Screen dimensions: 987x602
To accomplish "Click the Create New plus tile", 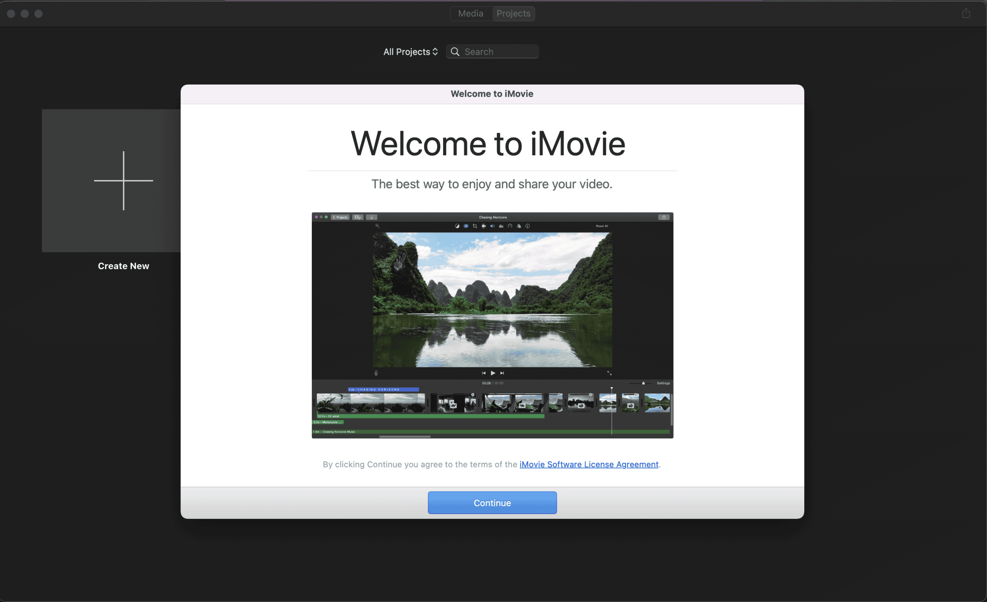I will [123, 181].
